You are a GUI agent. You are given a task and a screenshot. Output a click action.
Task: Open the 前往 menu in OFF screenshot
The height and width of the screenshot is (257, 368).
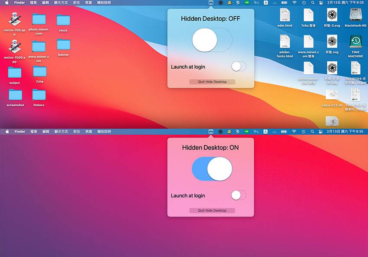click(76, 3)
